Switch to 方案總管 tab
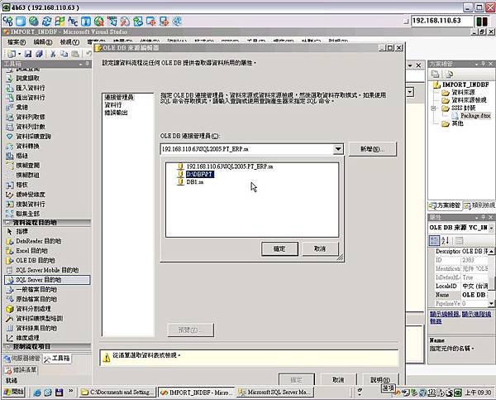496x400 pixels. tap(445, 205)
